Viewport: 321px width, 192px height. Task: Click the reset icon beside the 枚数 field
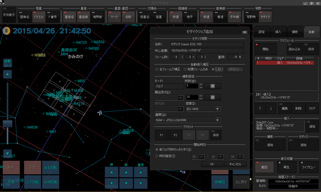pyautogui.click(x=212, y=86)
